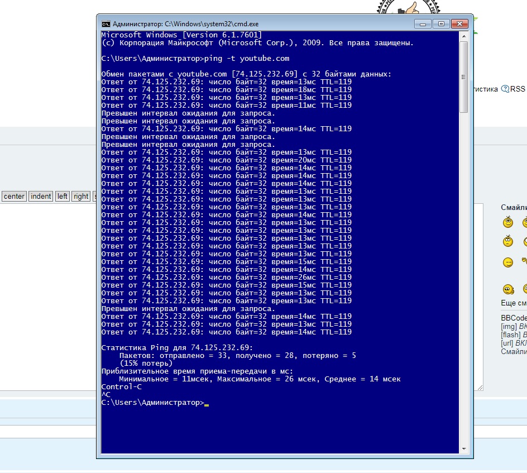
Task: Apply the left align BBCode button
Action: tap(62, 197)
